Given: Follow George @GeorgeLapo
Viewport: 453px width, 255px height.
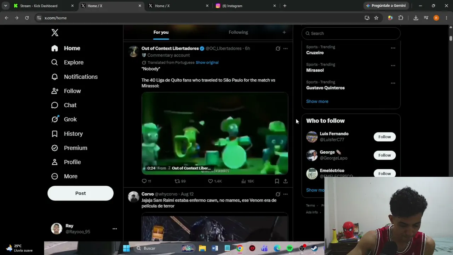Looking at the screenshot, I should pos(385,155).
